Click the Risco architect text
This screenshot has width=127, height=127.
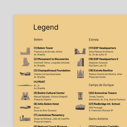37,108
